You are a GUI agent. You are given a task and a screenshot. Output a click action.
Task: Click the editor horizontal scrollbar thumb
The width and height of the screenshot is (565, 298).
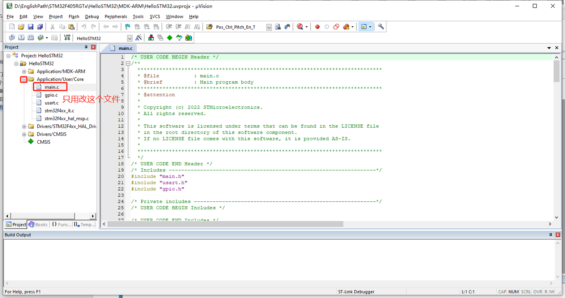pos(225,224)
